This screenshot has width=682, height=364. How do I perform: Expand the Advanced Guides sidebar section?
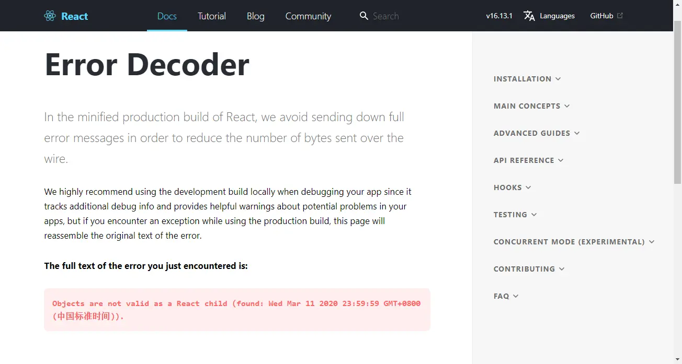pyautogui.click(x=537, y=133)
